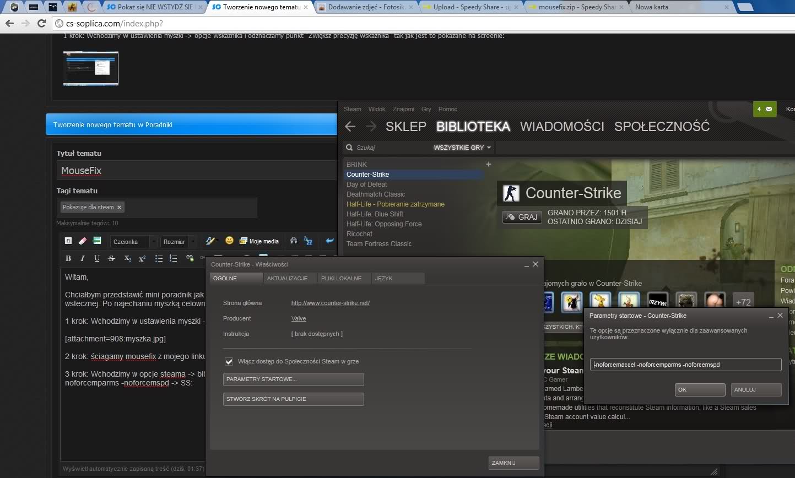Open the WSZYSTKIE GRY filter dropdown
The width and height of the screenshot is (795, 478).
click(x=462, y=148)
